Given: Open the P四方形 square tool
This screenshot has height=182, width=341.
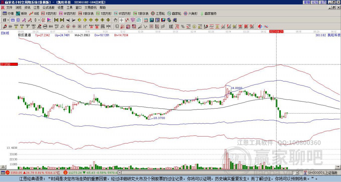Looking at the screenshot, I should tap(49, 13).
